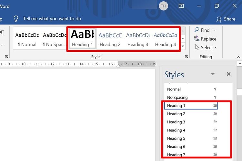Select No Spacing in Styles pane
Screen dimensions: 242x161
[191, 97]
